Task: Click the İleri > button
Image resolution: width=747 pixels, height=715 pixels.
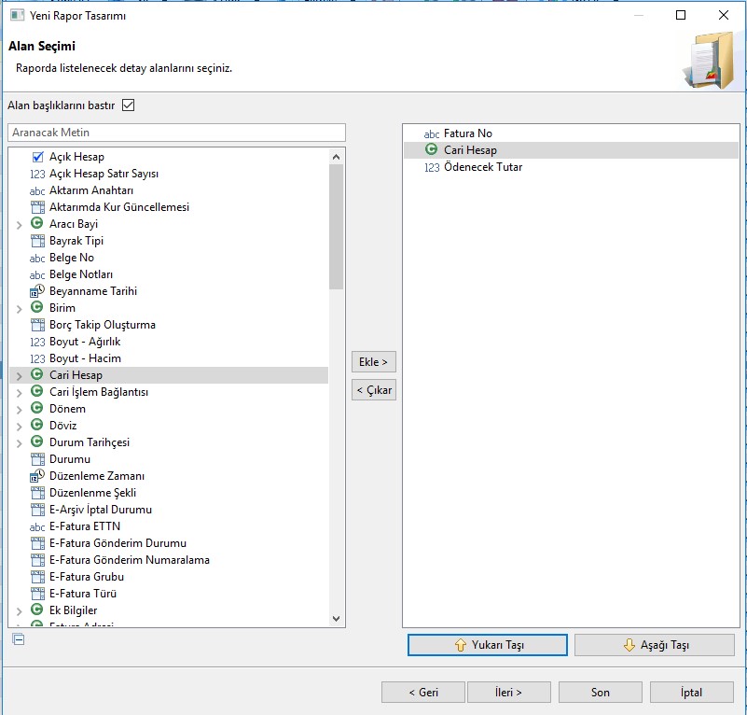Action: (507, 693)
